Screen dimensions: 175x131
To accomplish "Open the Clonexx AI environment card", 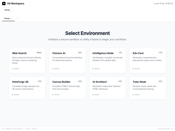I will point(67,60).
